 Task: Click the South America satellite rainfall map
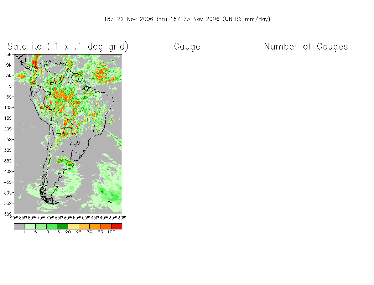tap(68, 134)
